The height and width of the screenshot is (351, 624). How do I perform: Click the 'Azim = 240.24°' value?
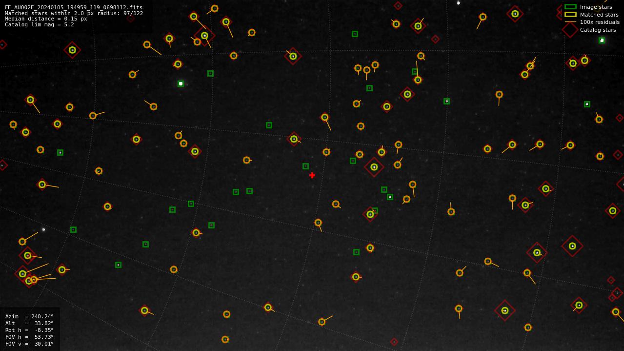click(x=29, y=316)
